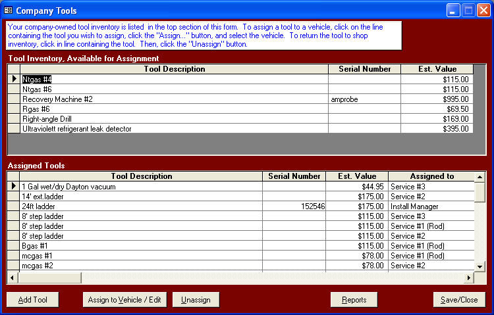
Task: Open the Reports button
Action: [x=354, y=300]
